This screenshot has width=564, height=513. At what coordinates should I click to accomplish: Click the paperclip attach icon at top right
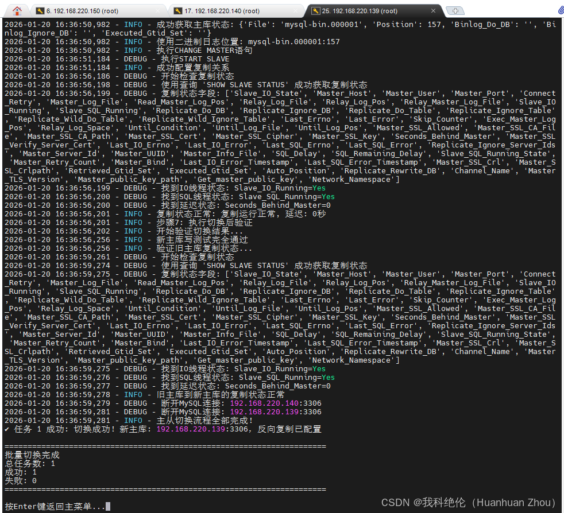click(561, 10)
